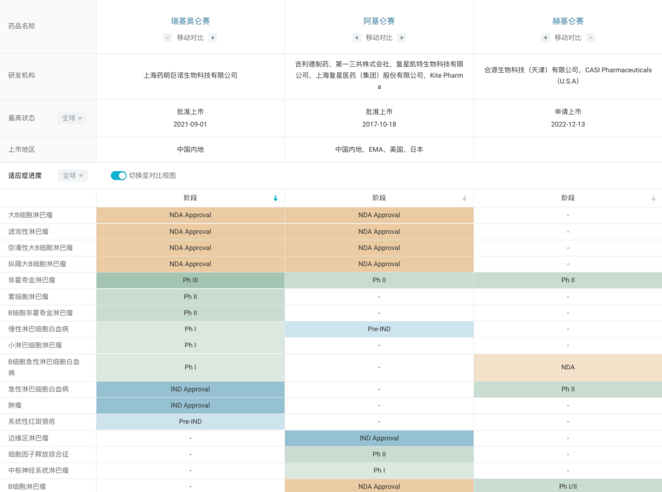Click 移动对比 label under 阿基仑赛
662x492 pixels.
(379, 37)
